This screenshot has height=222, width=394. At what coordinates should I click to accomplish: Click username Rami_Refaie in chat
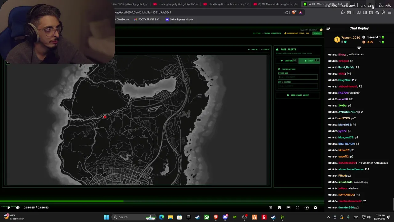[x=346, y=67]
